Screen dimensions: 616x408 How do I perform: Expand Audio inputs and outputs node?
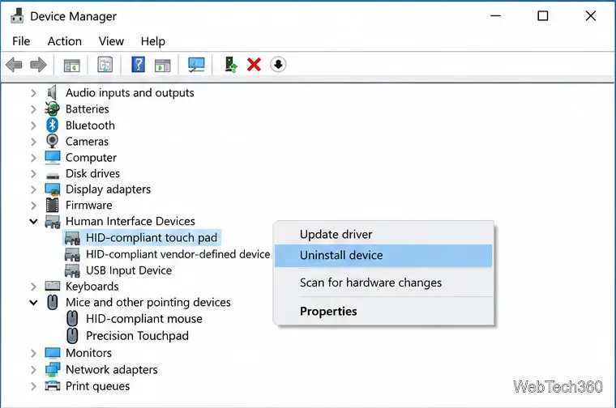tap(34, 93)
